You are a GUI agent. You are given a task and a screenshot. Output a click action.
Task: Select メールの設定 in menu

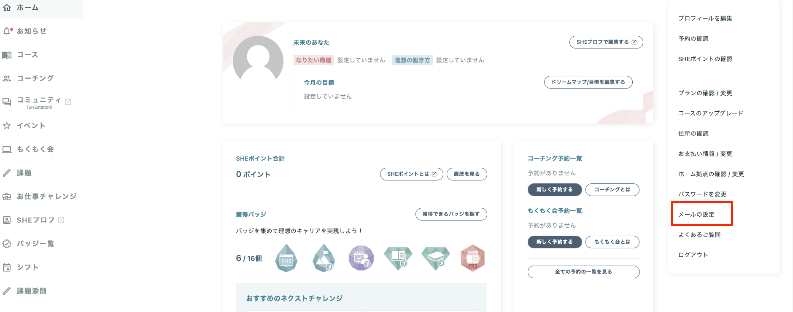point(696,214)
